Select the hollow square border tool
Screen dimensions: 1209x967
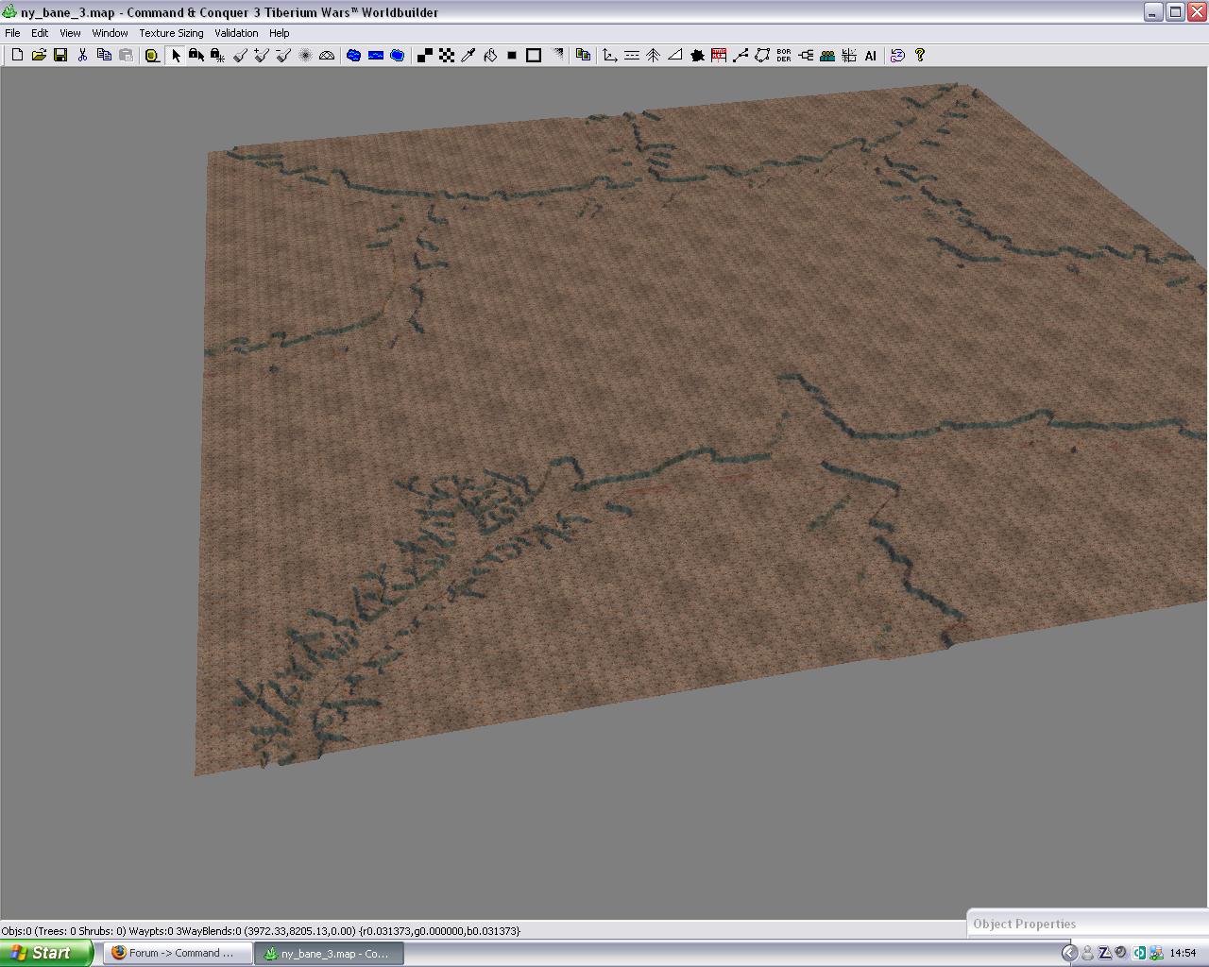pyautogui.click(x=533, y=56)
